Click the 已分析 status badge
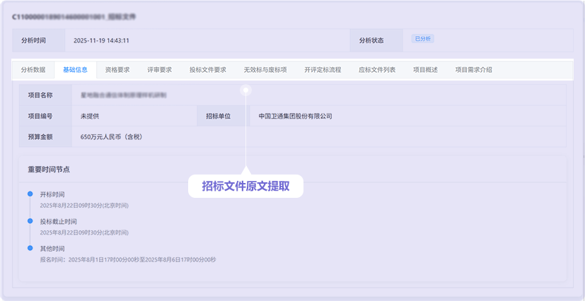585x301 pixels. 422,39
